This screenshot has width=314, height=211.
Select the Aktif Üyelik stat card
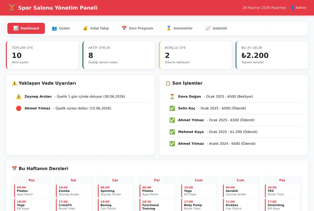[x=119, y=55]
